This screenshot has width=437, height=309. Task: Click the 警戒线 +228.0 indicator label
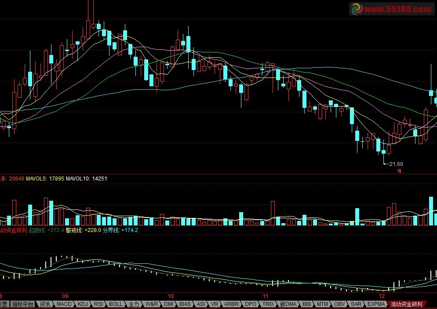(84, 230)
